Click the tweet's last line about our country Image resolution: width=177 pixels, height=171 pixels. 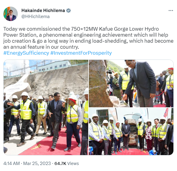tap(41, 47)
